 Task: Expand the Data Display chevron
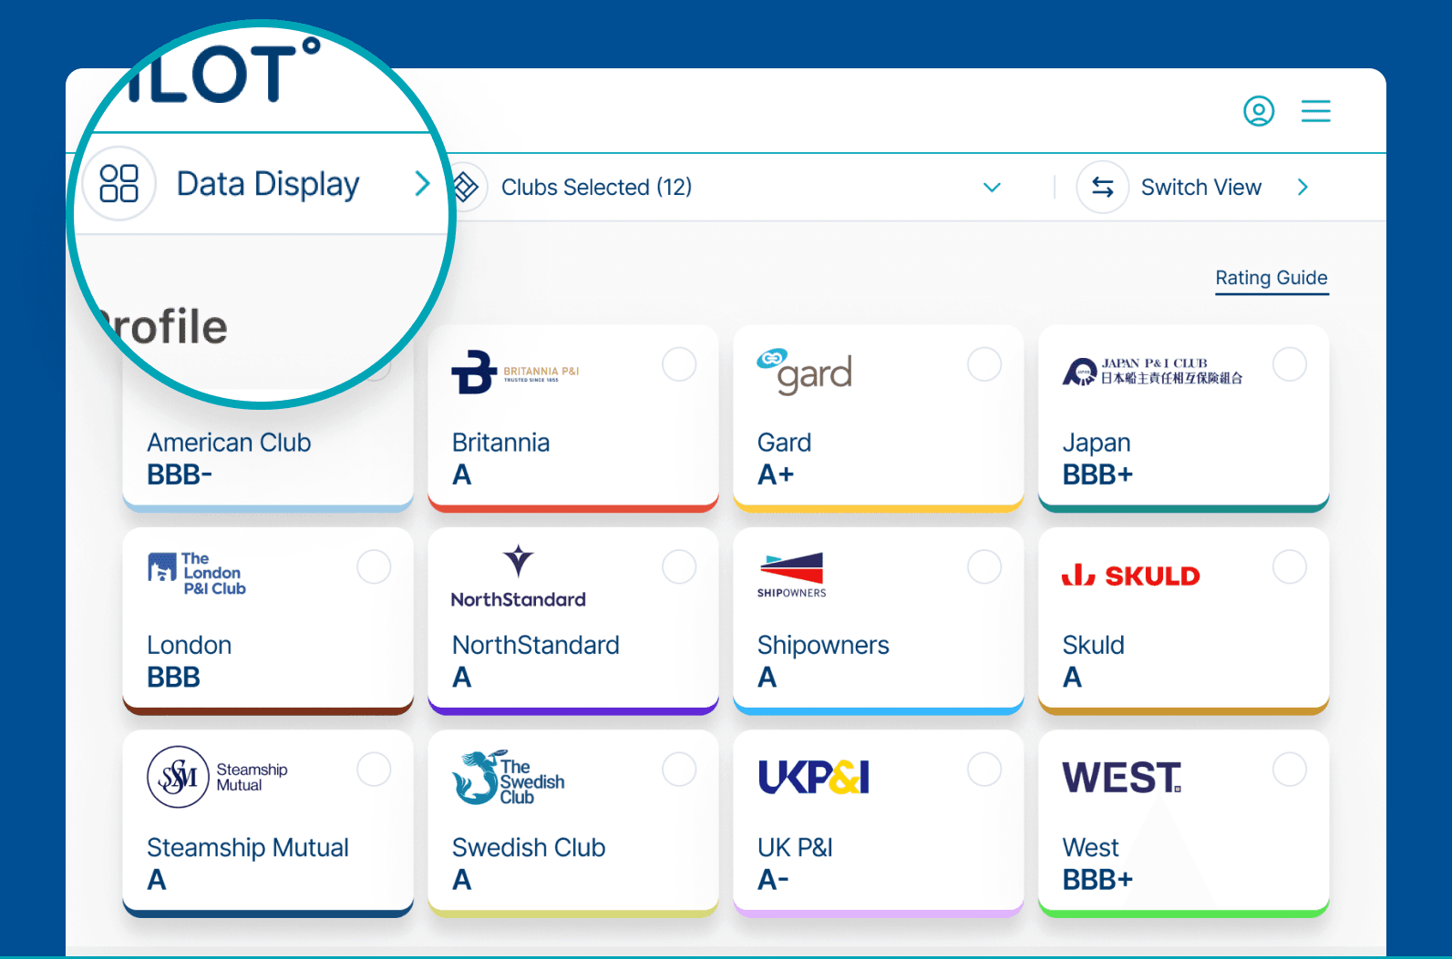[422, 184]
